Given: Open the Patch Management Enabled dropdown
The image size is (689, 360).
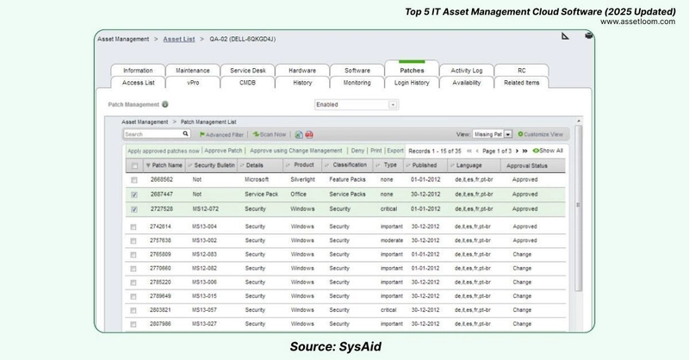Looking at the screenshot, I should click(357, 104).
